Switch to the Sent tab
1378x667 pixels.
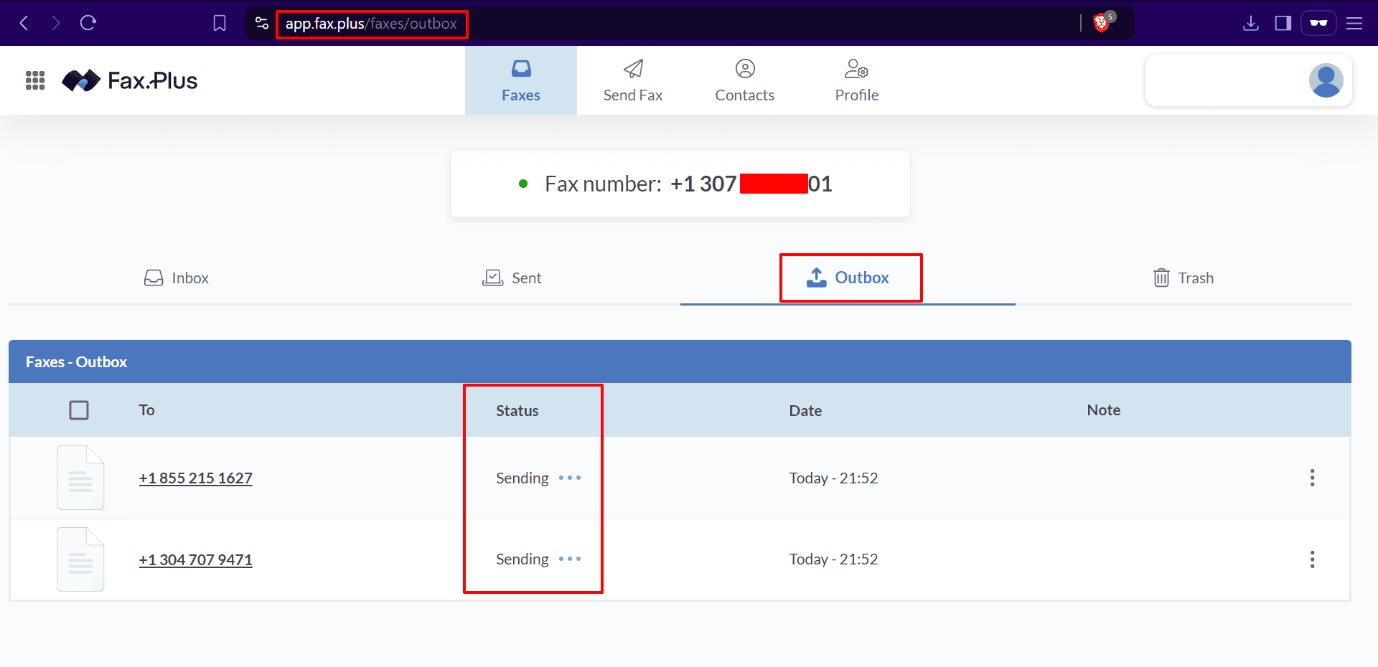click(x=512, y=278)
